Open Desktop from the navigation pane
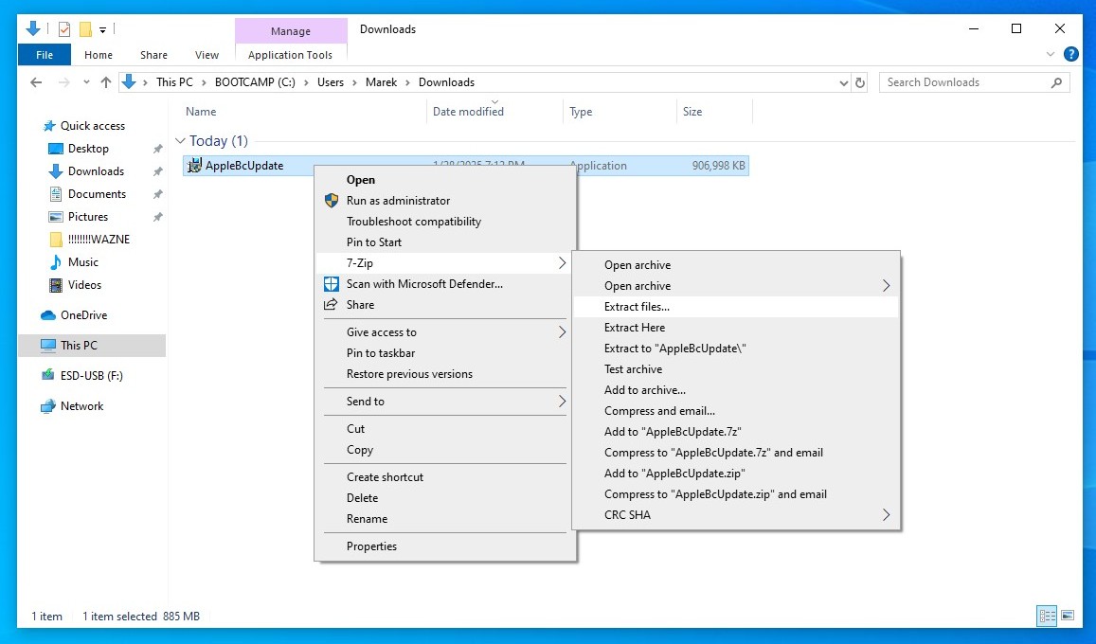This screenshot has height=644, width=1096. tap(88, 149)
